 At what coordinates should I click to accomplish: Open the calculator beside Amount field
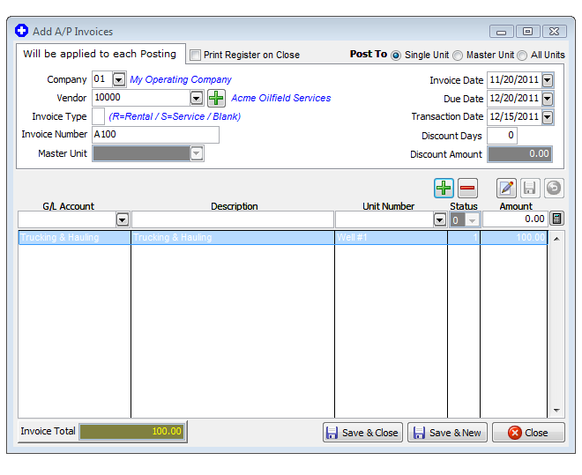tap(556, 219)
